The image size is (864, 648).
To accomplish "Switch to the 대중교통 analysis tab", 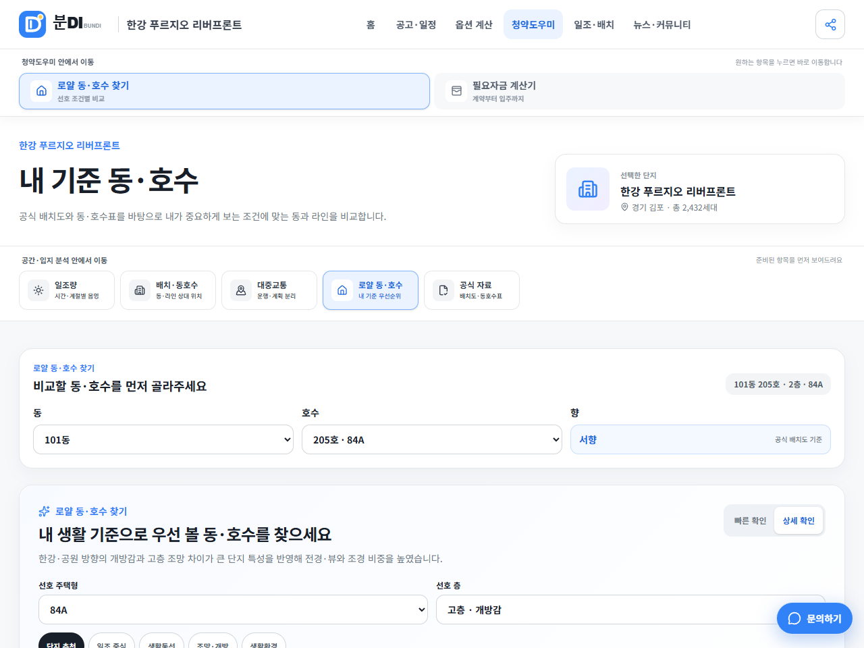I will [x=269, y=290].
